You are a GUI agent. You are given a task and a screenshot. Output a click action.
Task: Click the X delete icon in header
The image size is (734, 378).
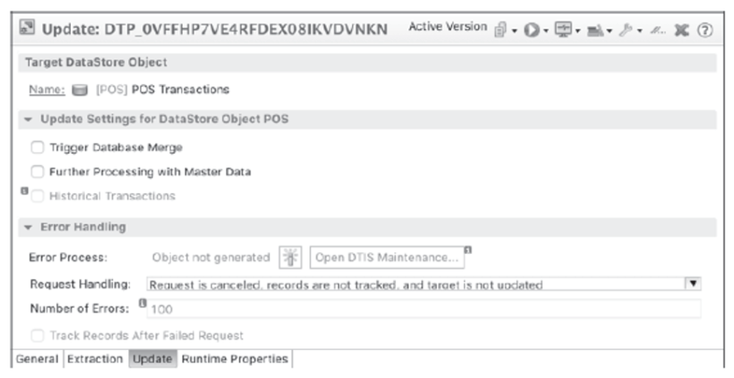pos(681,31)
